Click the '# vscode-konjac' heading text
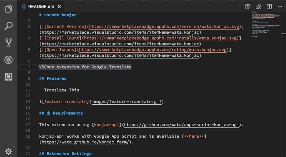 pyautogui.click(x=58, y=15)
